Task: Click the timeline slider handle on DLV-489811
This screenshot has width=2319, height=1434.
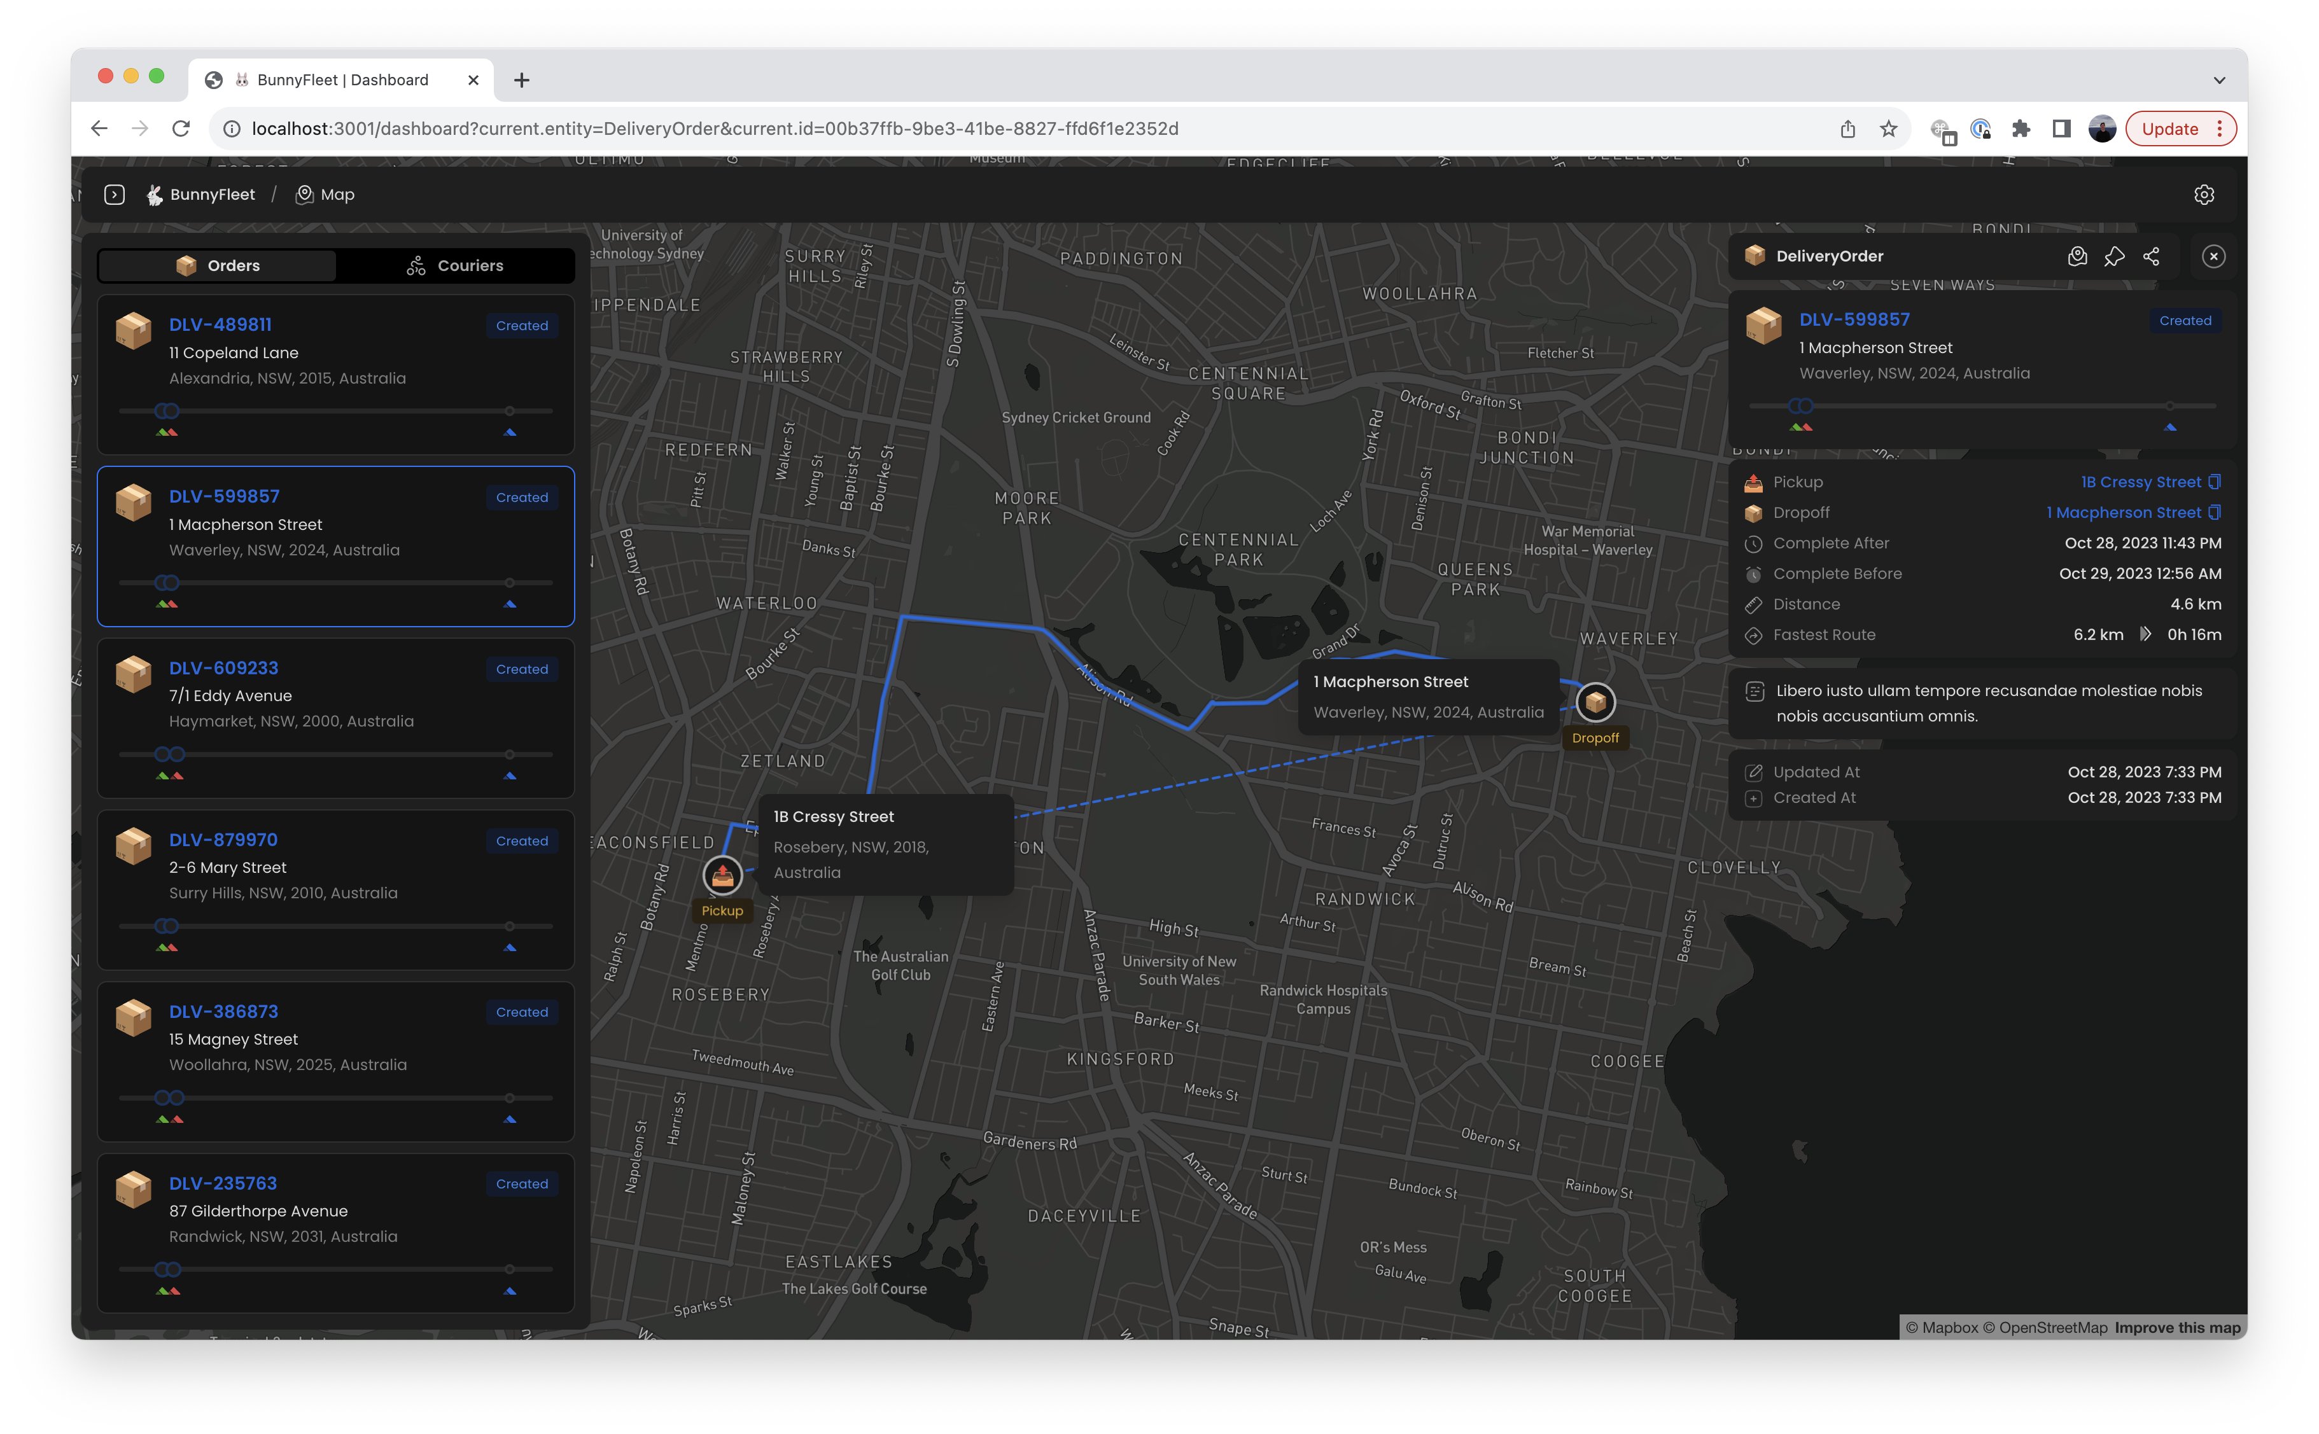Action: coord(167,410)
